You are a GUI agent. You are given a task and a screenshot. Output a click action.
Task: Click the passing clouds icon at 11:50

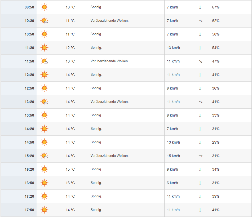(x=44, y=61)
